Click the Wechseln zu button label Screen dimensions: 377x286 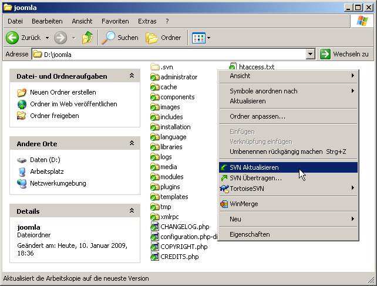pyautogui.click(x=351, y=54)
